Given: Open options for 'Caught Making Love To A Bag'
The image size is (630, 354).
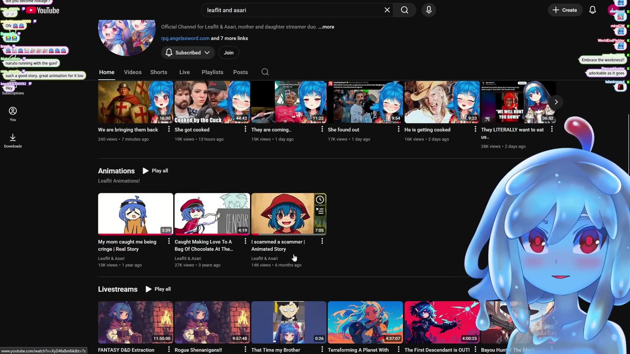Looking at the screenshot, I should (x=246, y=241).
